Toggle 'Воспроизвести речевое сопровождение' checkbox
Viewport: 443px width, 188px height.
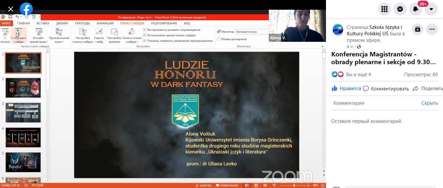tap(145, 30)
